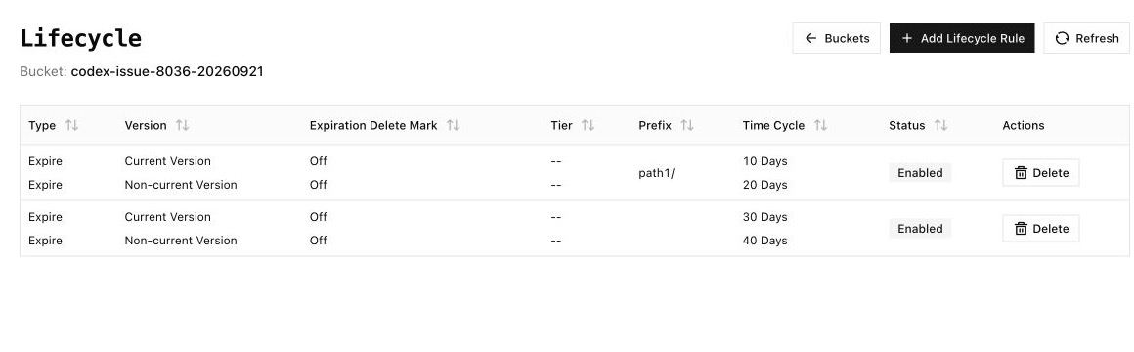Click the 40 Days time cycle cell
This screenshot has height=352, width=1134.
pyautogui.click(x=764, y=240)
